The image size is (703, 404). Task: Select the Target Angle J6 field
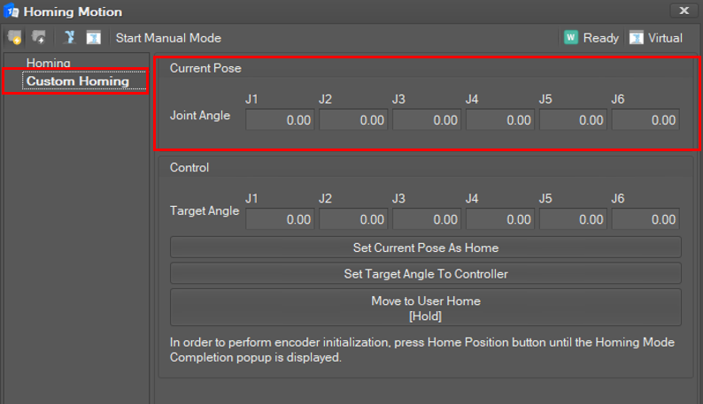(x=645, y=219)
